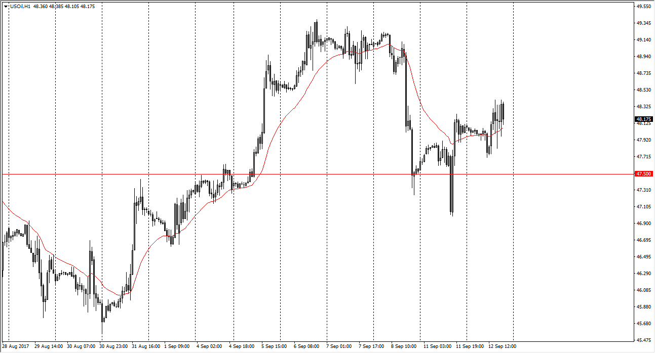Viewport: 655px width, 353px height.
Task: Click the 28 Aug 2017 date label
Action: point(16,346)
